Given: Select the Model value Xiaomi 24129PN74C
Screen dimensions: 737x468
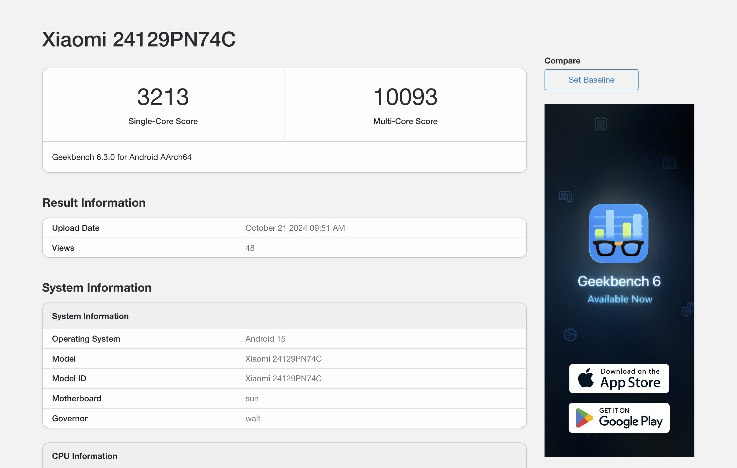Looking at the screenshot, I should [283, 359].
